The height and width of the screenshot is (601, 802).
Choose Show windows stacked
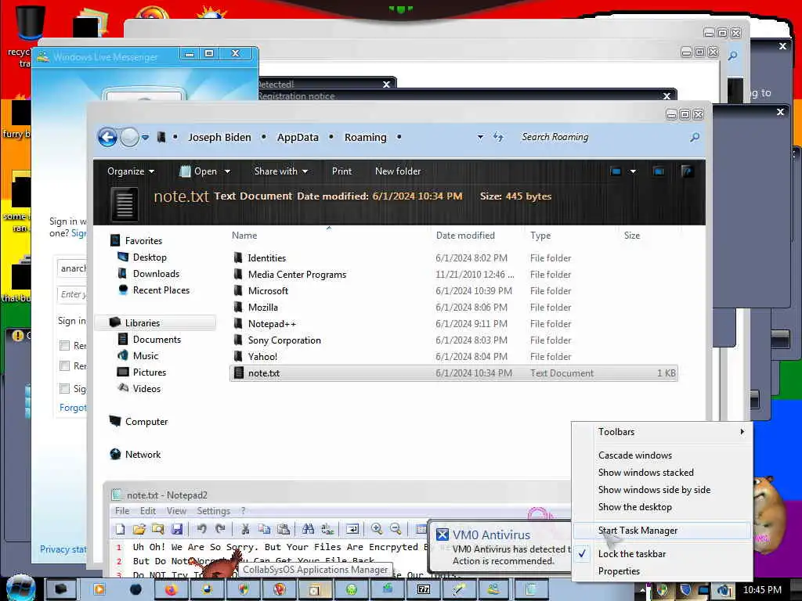tap(662, 473)
